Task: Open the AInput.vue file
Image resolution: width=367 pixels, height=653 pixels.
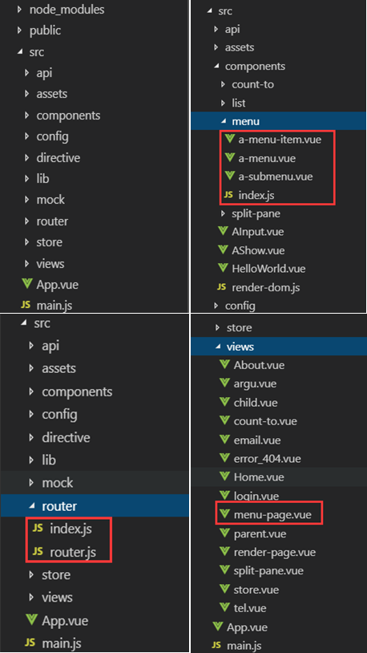Action: point(257,232)
